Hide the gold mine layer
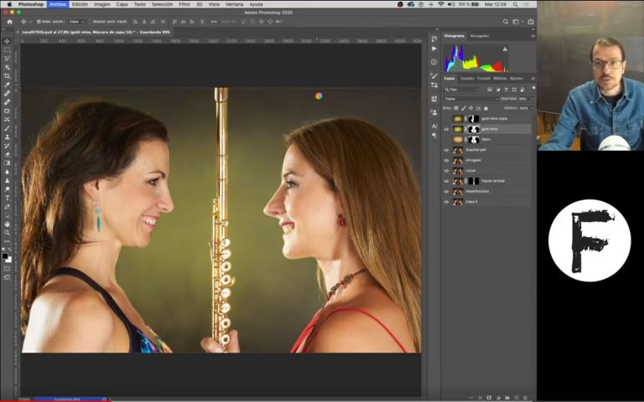 [x=446, y=129]
